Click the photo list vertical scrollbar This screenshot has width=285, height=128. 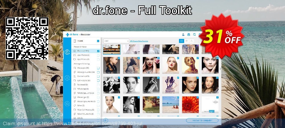(x=220, y=69)
